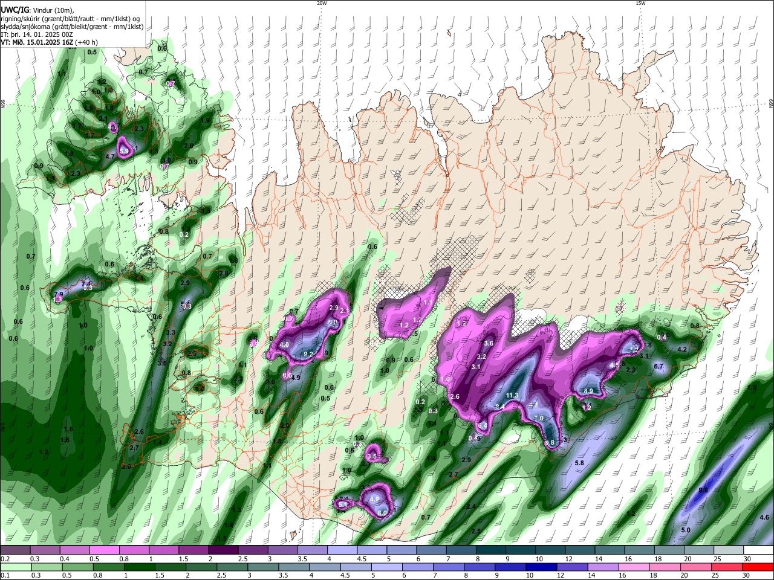Click the 4.2 value in the east

coord(682,349)
